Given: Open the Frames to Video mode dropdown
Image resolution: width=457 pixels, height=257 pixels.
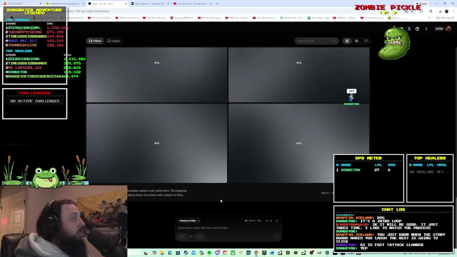Looking at the screenshot, I should (189, 221).
